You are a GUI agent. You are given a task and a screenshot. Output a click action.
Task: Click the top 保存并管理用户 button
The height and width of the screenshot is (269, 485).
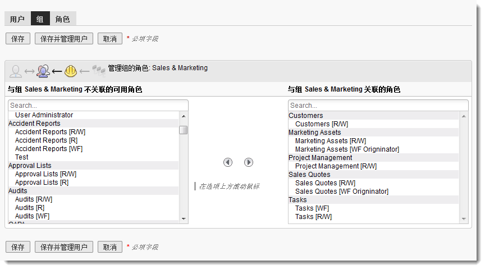pyautogui.click(x=64, y=39)
